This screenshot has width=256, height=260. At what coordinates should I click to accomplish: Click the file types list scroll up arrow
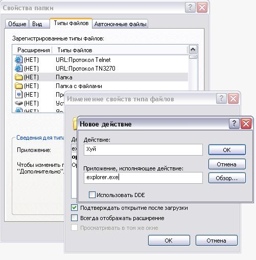pos(193,50)
